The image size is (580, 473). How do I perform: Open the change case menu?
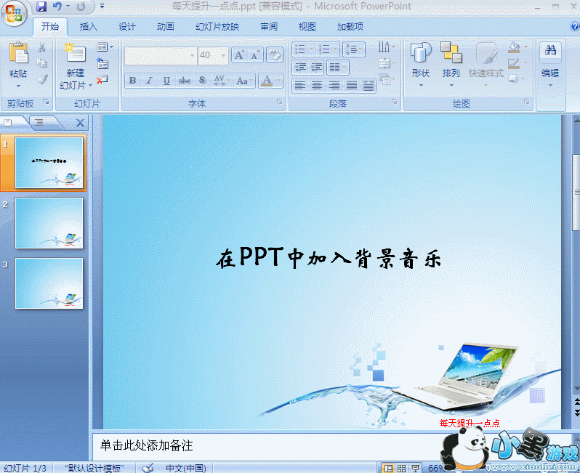tap(244, 80)
